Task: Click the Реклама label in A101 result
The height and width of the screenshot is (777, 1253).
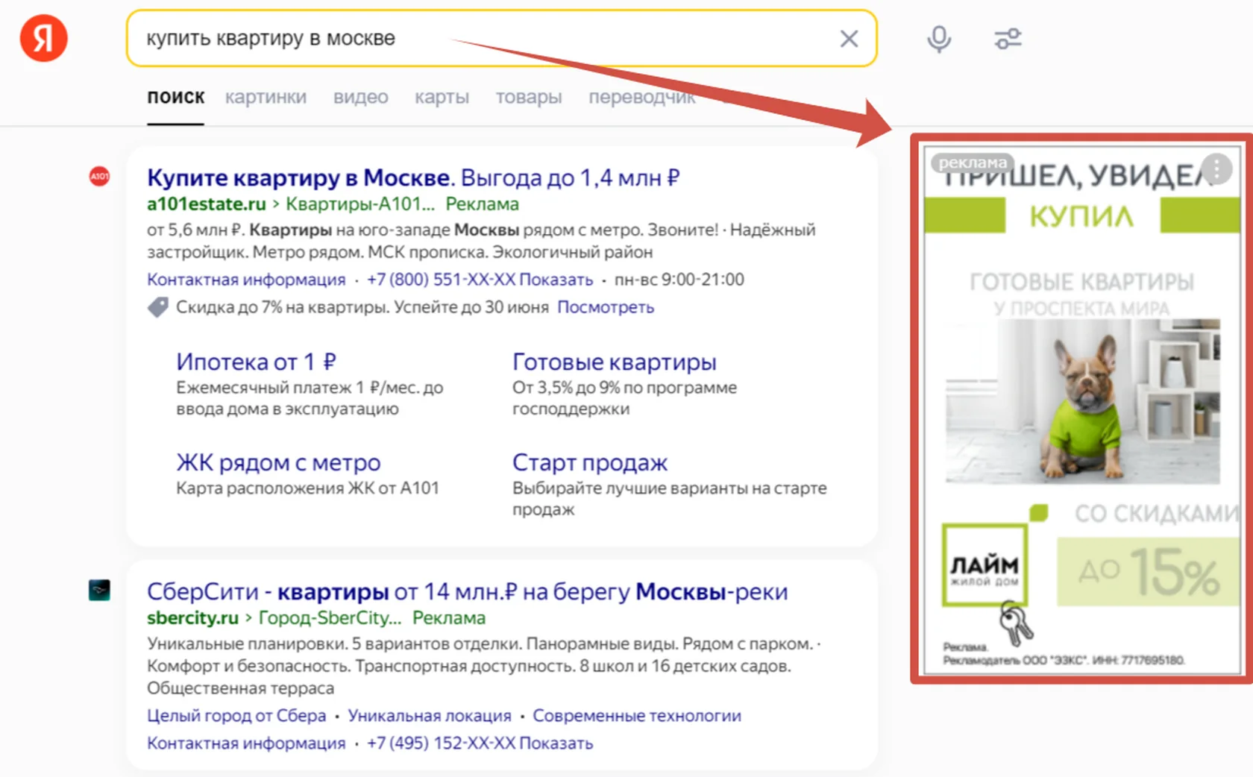Action: coord(482,204)
